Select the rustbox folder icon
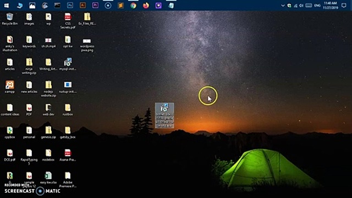Screen dimensions: 352x198 (x=68, y=110)
